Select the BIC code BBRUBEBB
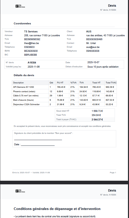The height and width of the screenshot is (218, 129). (x=30, y=55)
